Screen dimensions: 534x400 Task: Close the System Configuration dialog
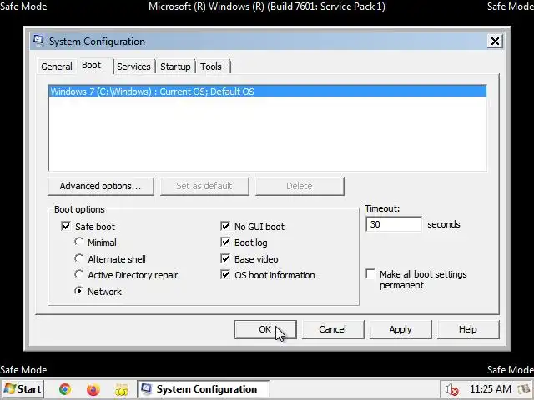pos(495,41)
